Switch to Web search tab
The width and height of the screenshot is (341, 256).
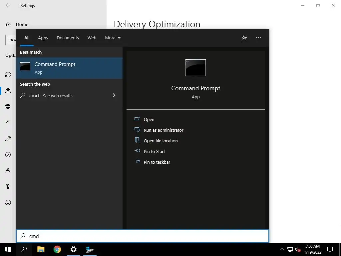point(92,38)
